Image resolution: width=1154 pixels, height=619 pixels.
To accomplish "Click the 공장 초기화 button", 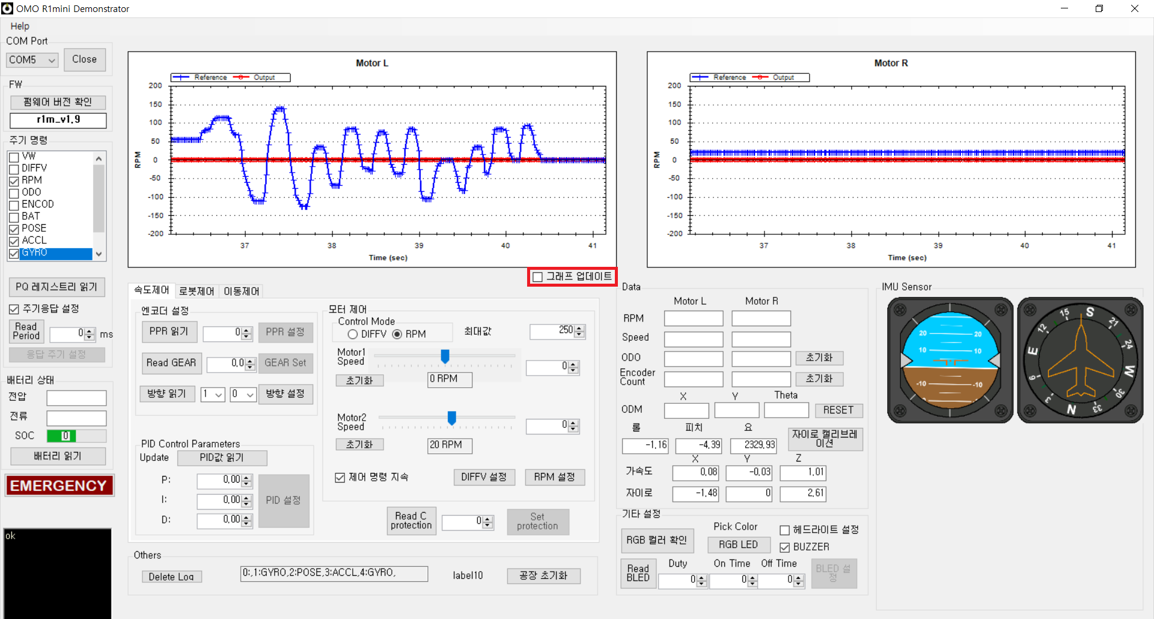I will pyautogui.click(x=543, y=576).
